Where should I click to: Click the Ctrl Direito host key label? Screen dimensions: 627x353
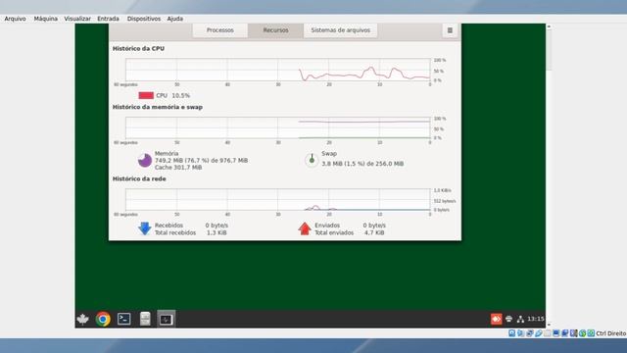point(611,333)
